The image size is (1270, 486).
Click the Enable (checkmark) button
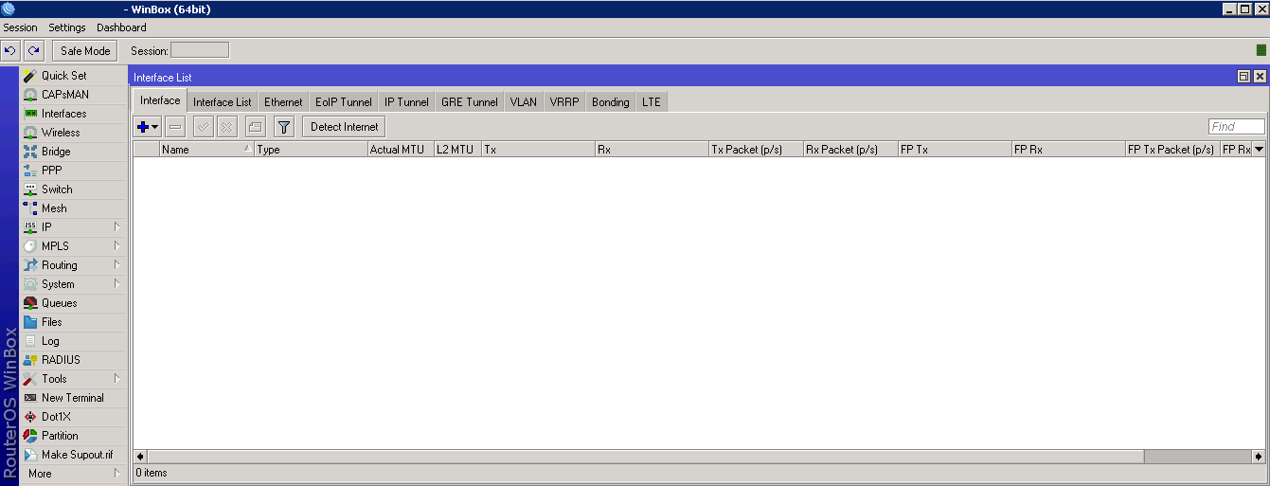point(203,126)
